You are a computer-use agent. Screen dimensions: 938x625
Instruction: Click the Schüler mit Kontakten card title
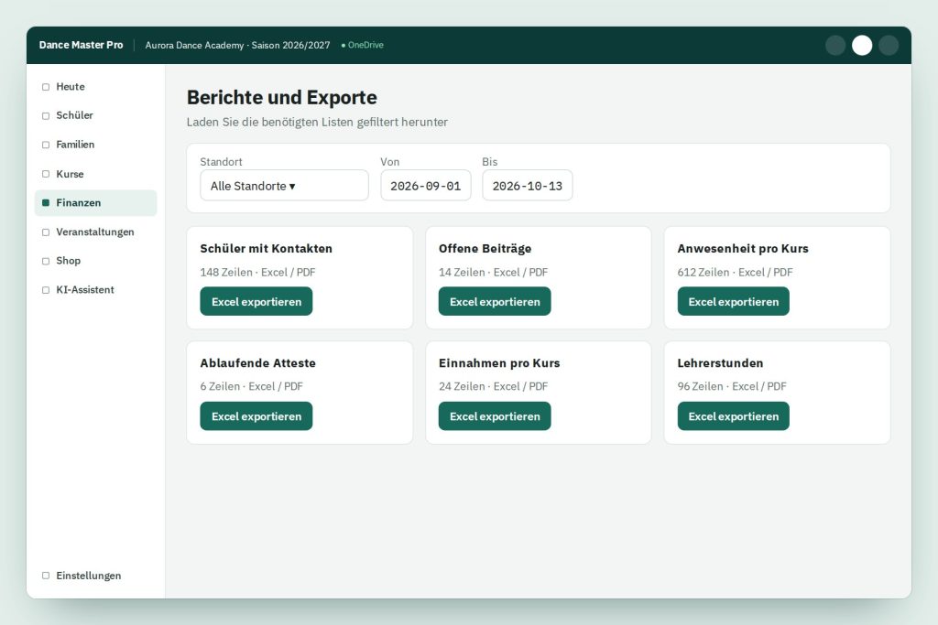click(x=267, y=249)
